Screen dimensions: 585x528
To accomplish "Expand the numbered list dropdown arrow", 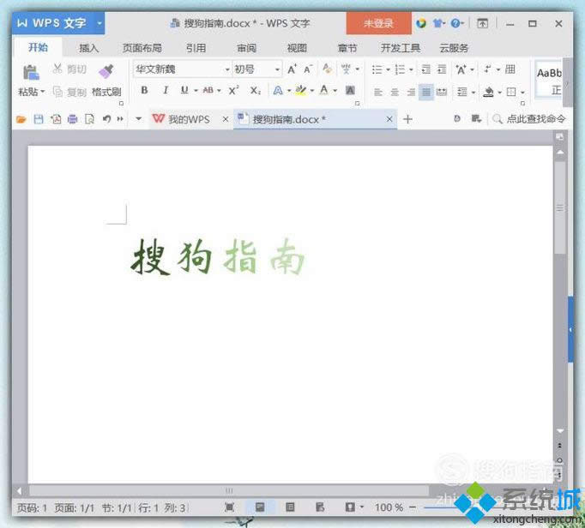I will pyautogui.click(x=411, y=69).
